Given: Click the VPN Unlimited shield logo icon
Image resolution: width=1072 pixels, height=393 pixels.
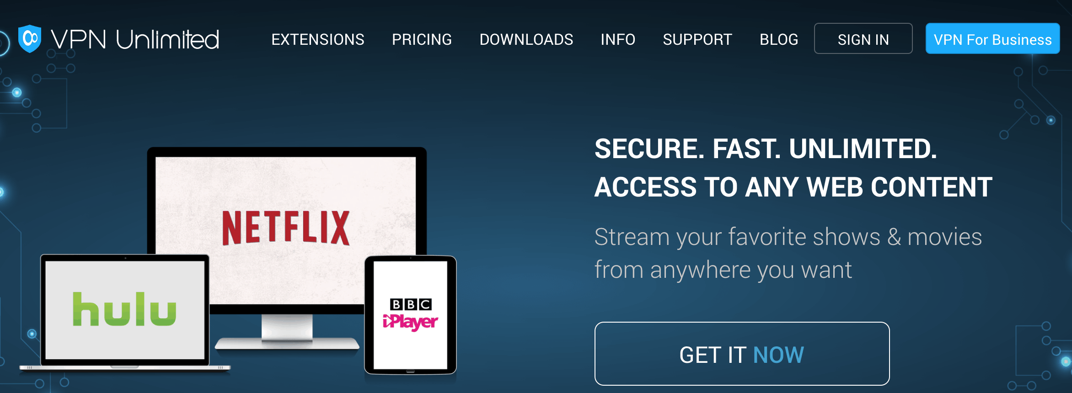Looking at the screenshot, I should (x=30, y=39).
